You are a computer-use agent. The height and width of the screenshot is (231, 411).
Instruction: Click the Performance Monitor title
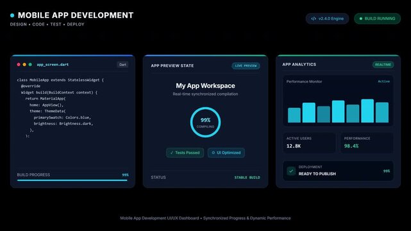(304, 81)
